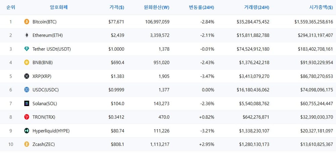Select Solana price $104.0
The height and width of the screenshot is (154, 336).
coord(117,104)
